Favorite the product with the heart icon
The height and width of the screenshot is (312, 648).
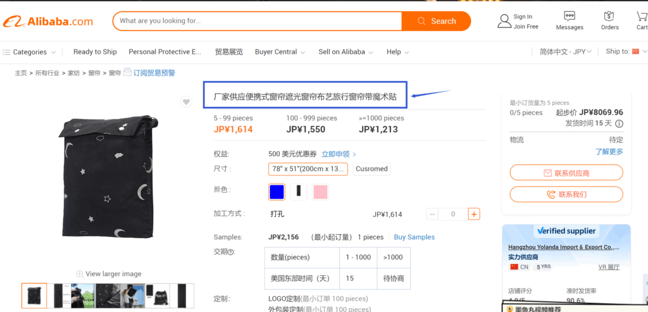pyautogui.click(x=187, y=102)
